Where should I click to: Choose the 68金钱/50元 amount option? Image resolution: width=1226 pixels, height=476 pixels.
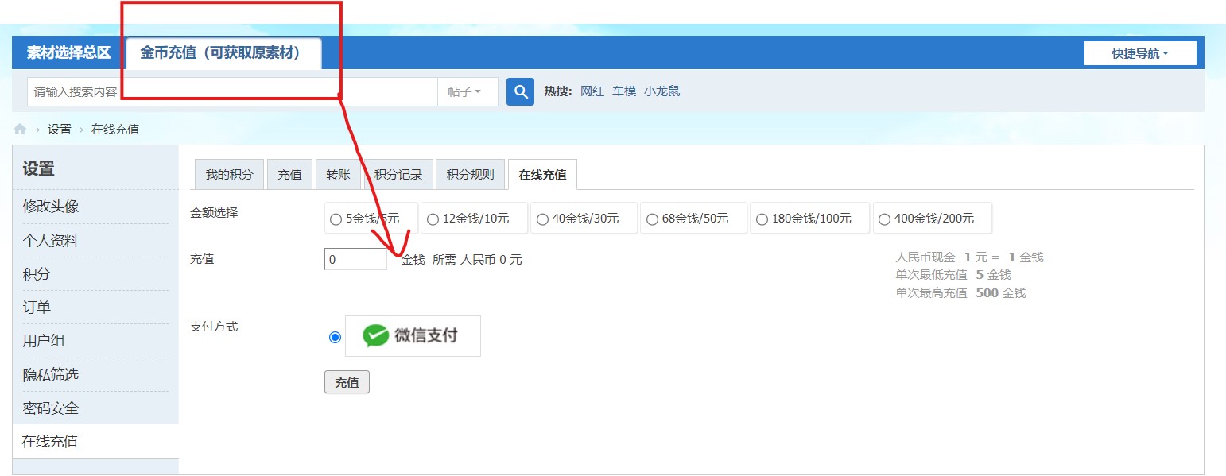click(694, 219)
